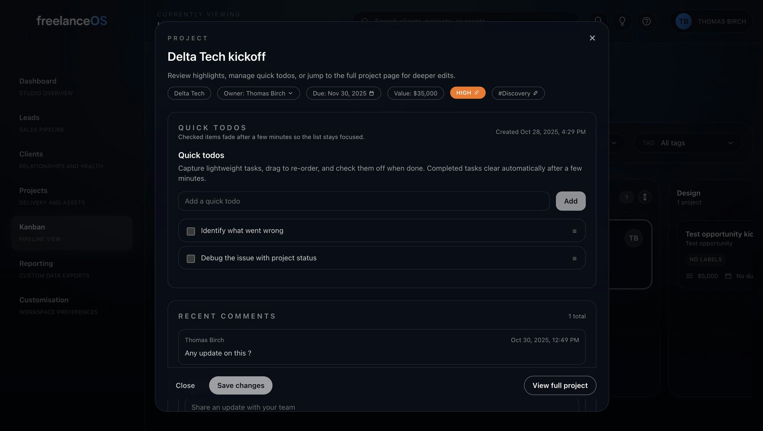Close the Delta Tech kickoff dialog via Close button
The height and width of the screenshot is (431, 763).
click(185, 385)
